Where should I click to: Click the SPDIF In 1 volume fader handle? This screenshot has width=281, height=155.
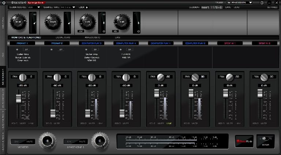click(x=225, y=94)
